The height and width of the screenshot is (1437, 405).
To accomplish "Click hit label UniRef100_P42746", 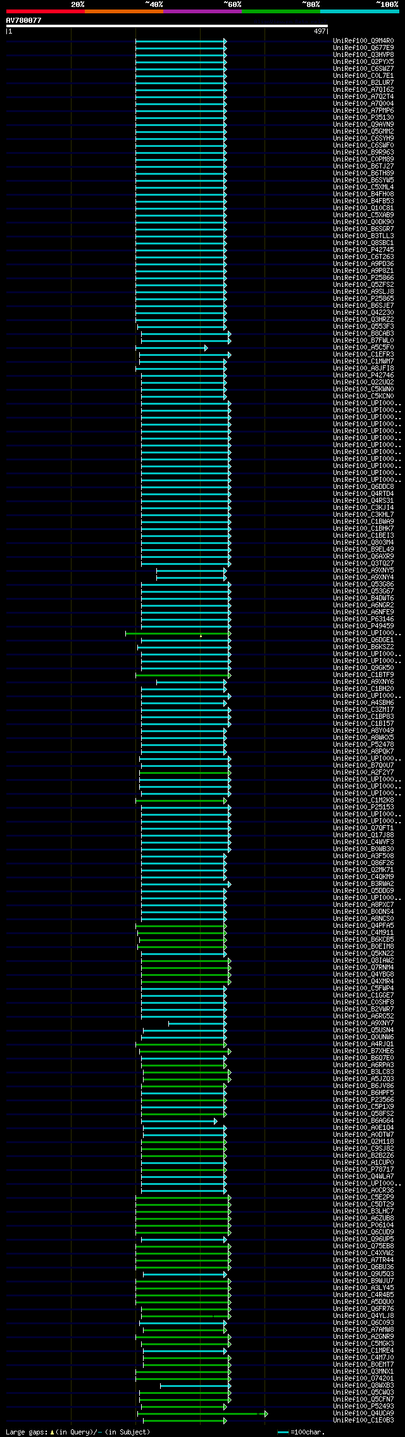I will click(x=363, y=376).
